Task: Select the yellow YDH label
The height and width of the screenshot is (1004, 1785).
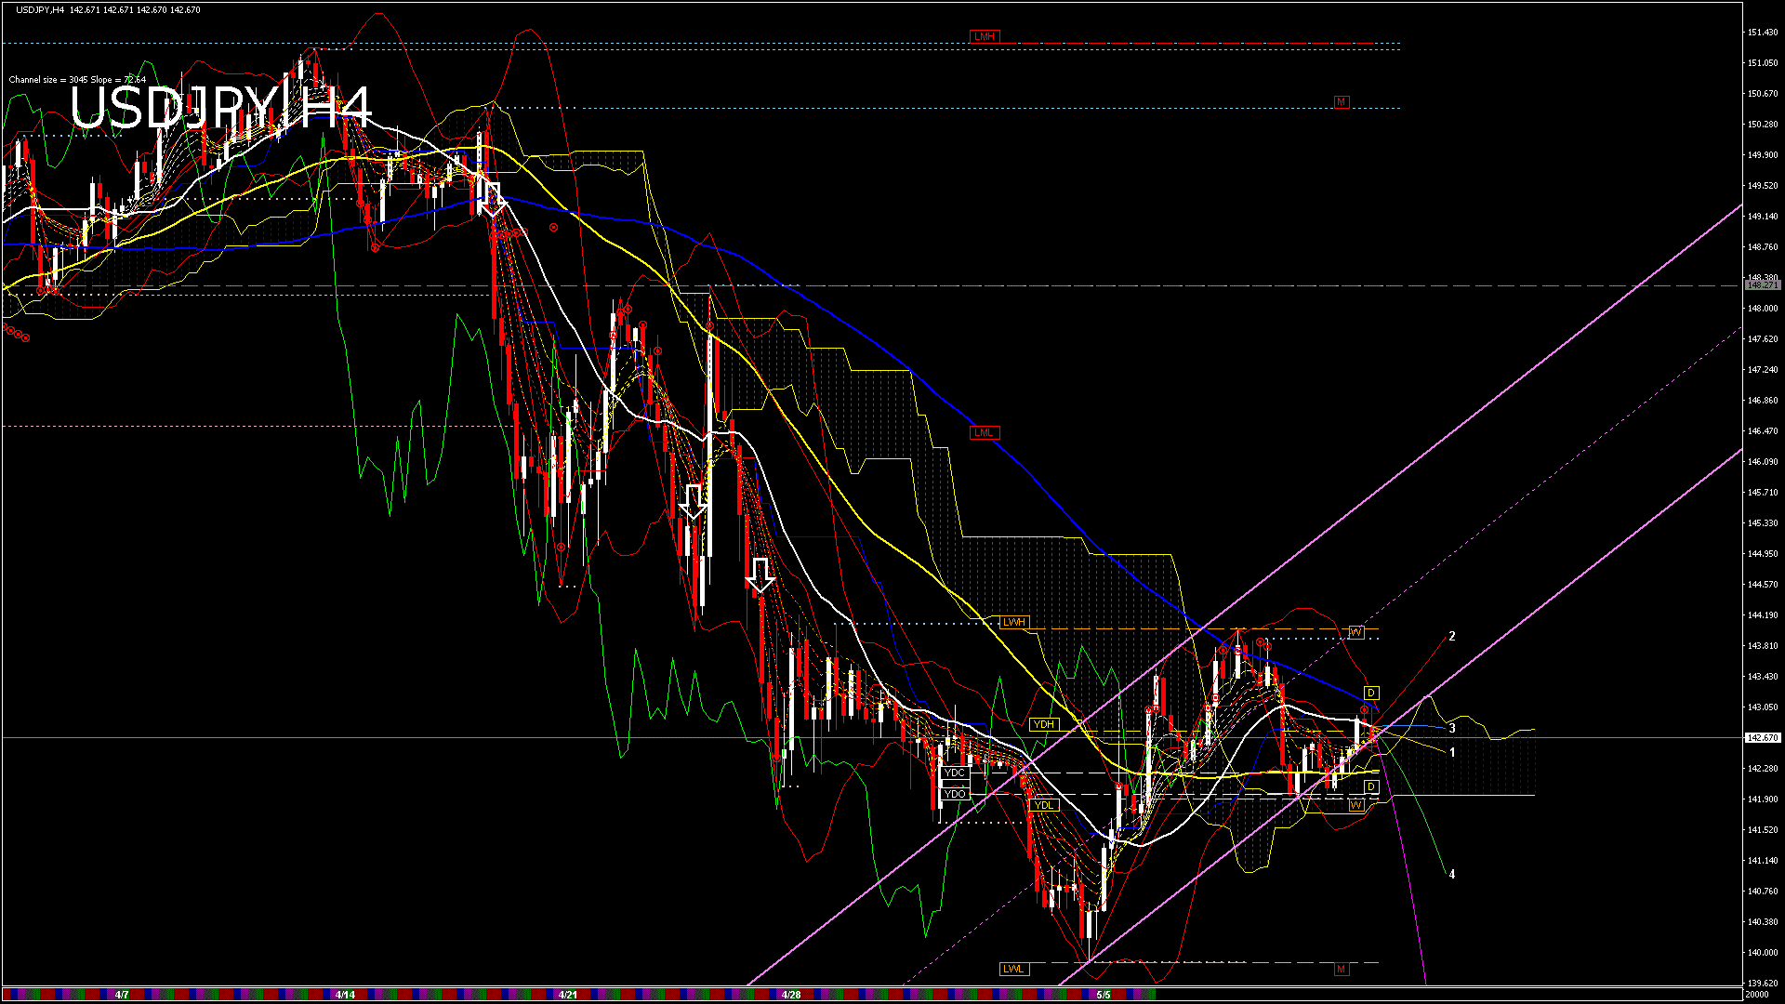Action: (1044, 724)
